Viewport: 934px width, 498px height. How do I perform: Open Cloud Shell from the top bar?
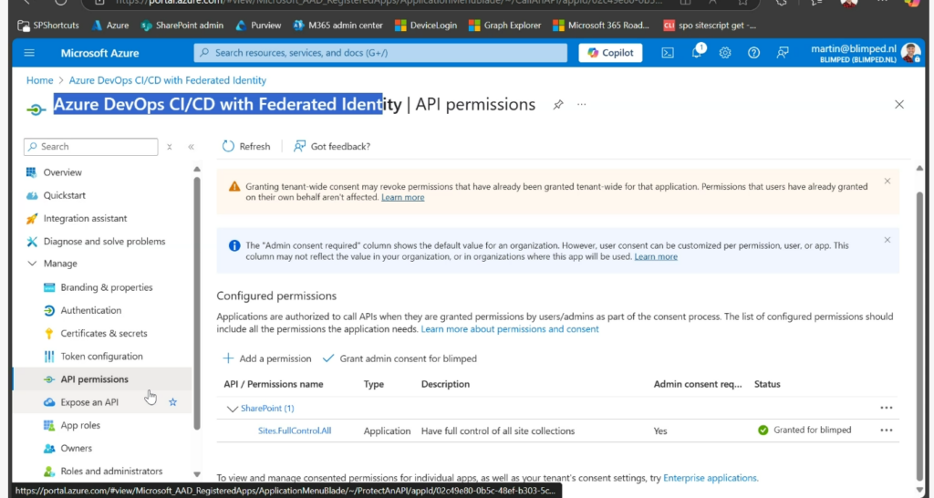pos(668,53)
